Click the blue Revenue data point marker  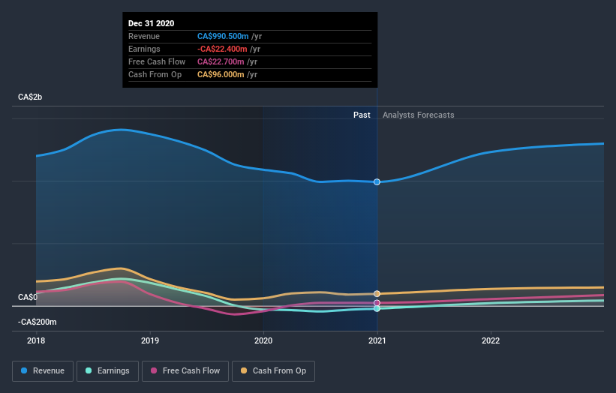click(x=377, y=181)
